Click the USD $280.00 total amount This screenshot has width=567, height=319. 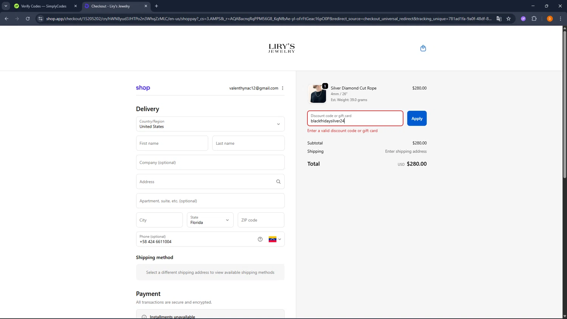pos(412,164)
